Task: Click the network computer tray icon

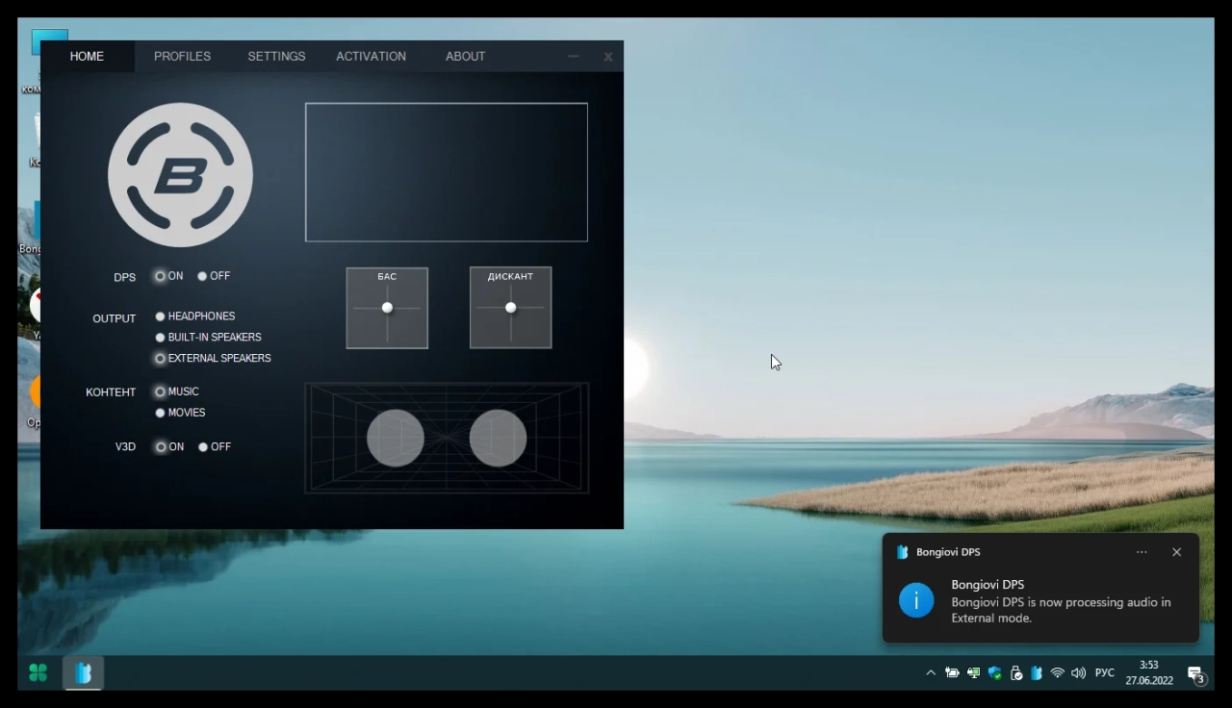Action: (973, 673)
